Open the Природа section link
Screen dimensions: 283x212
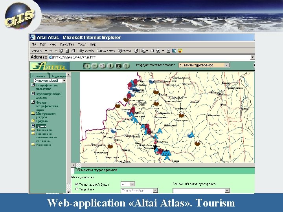[42, 121]
